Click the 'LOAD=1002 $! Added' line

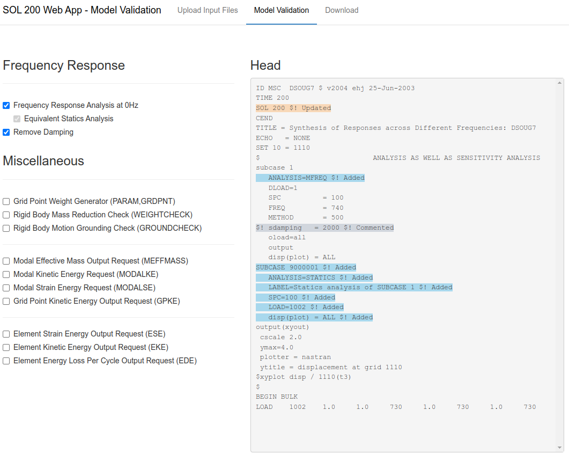[x=300, y=308]
